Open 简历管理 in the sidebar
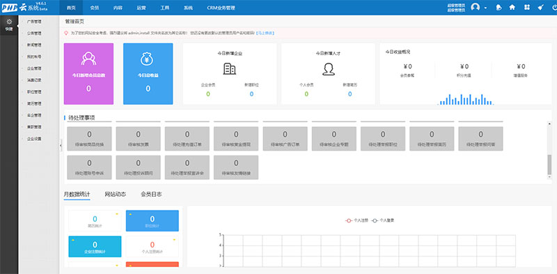This screenshot has height=274, width=557. click(x=34, y=104)
